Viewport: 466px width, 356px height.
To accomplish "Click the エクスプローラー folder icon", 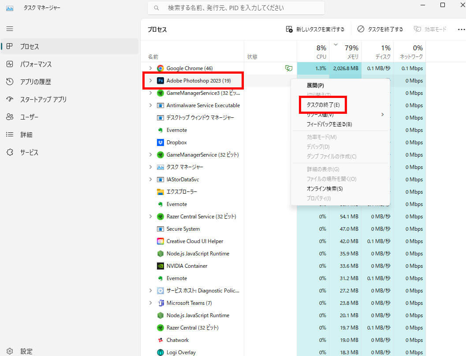I will 160,192.
